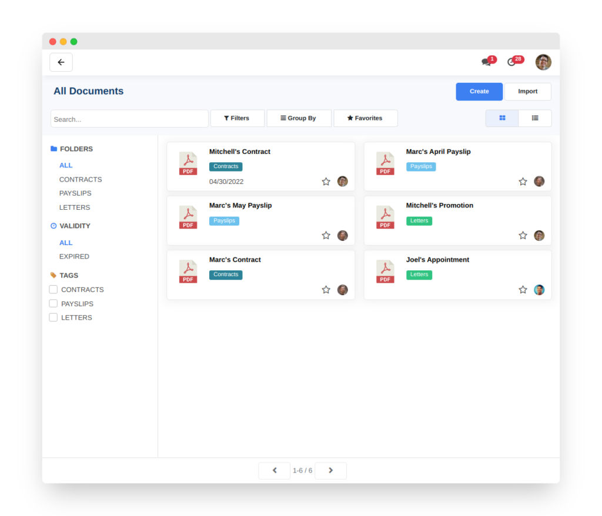602x516 pixels.
Task: Open the activities clock with 28 notifications
Action: point(512,62)
